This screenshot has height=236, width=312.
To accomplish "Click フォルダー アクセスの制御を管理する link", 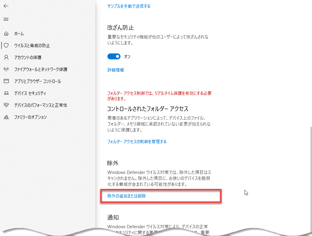I will tap(137, 141).
